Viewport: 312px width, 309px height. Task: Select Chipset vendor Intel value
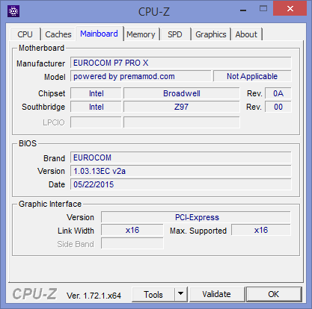[96, 93]
